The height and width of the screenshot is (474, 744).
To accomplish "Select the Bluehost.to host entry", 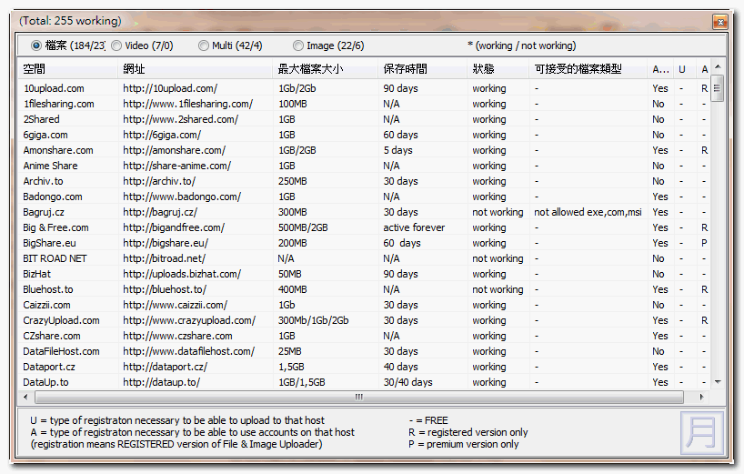I will [x=48, y=289].
